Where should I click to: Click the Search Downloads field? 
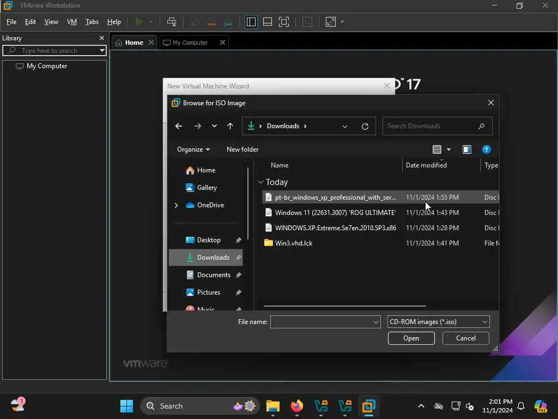437,126
